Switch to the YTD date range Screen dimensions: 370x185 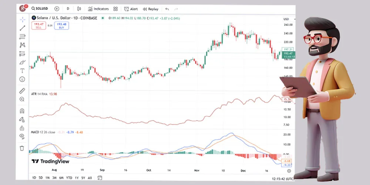coord(69,178)
